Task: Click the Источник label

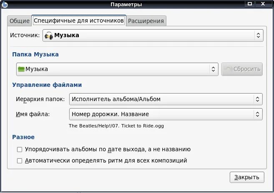Action: (x=25, y=35)
